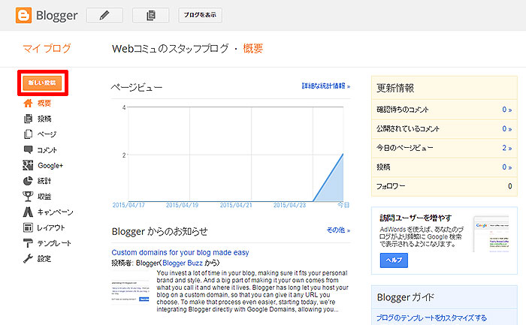The height and width of the screenshot is (325, 526).
Task: Open the 投稿 sidebar menu label
Action: (x=44, y=119)
